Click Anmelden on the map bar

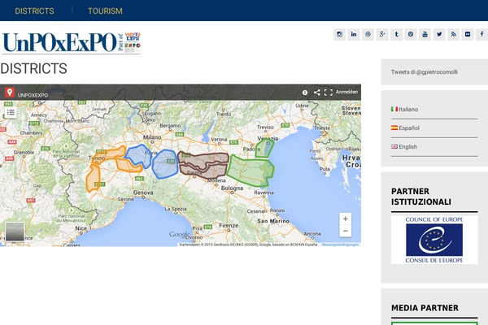coord(346,92)
